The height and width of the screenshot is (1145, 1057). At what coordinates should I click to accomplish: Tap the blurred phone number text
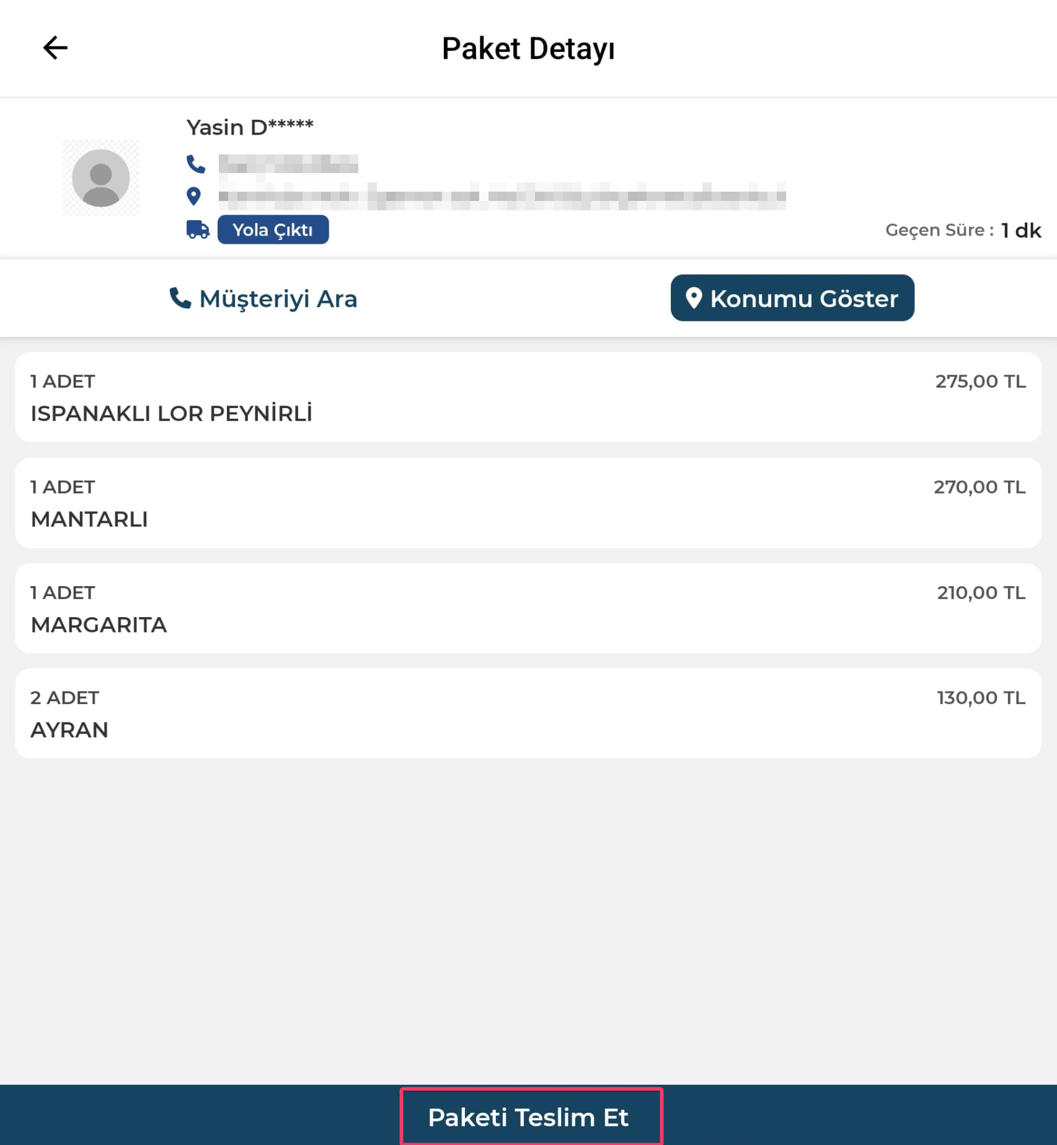(x=288, y=164)
